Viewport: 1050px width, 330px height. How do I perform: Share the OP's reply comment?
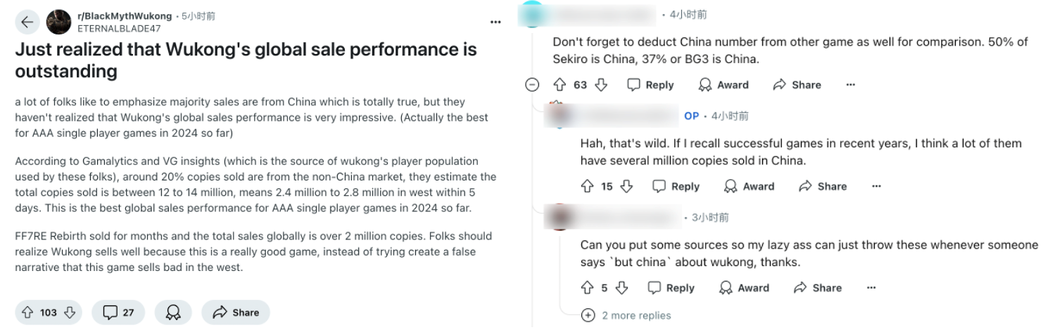click(823, 186)
